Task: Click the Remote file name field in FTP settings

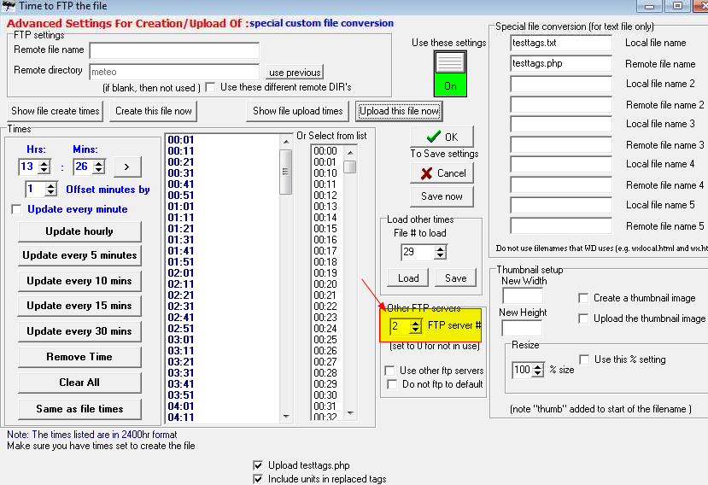Action: 174,50
